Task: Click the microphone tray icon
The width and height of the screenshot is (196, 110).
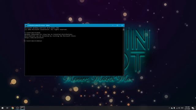Action: pos(174,108)
